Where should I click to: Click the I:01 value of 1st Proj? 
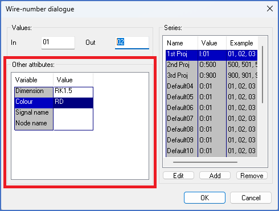(x=212, y=55)
